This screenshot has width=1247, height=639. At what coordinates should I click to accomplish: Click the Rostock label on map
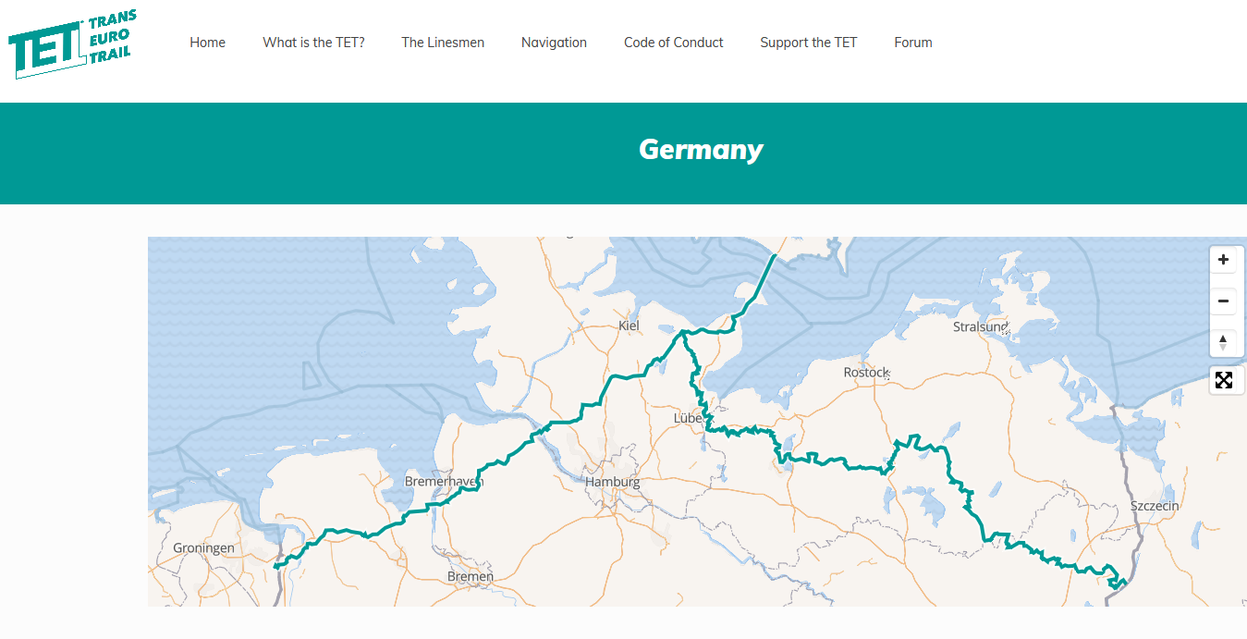pyautogui.click(x=865, y=373)
